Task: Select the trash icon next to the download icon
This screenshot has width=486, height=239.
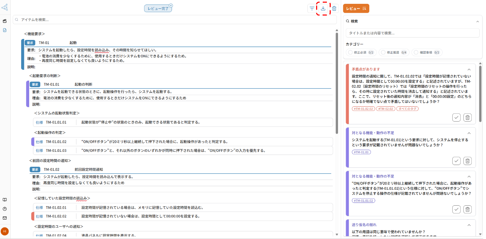Action: [x=334, y=8]
